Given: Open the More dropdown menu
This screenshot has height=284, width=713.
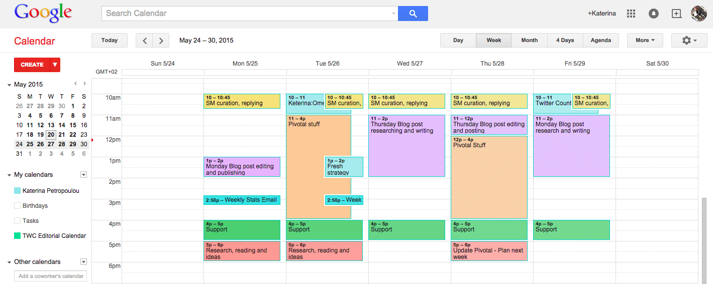Looking at the screenshot, I should click(x=645, y=41).
